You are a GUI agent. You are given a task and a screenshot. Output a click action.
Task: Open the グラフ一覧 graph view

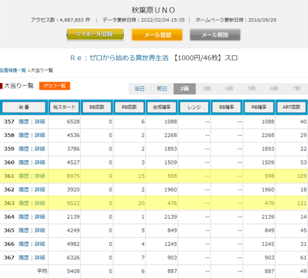pos(55,86)
